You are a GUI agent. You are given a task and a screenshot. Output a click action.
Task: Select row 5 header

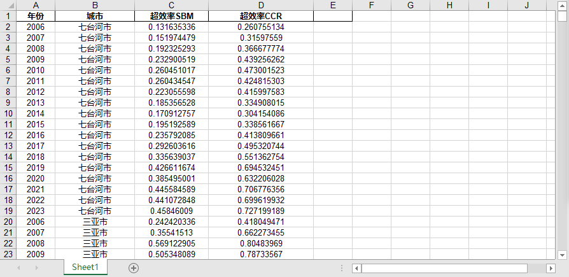(x=8, y=59)
